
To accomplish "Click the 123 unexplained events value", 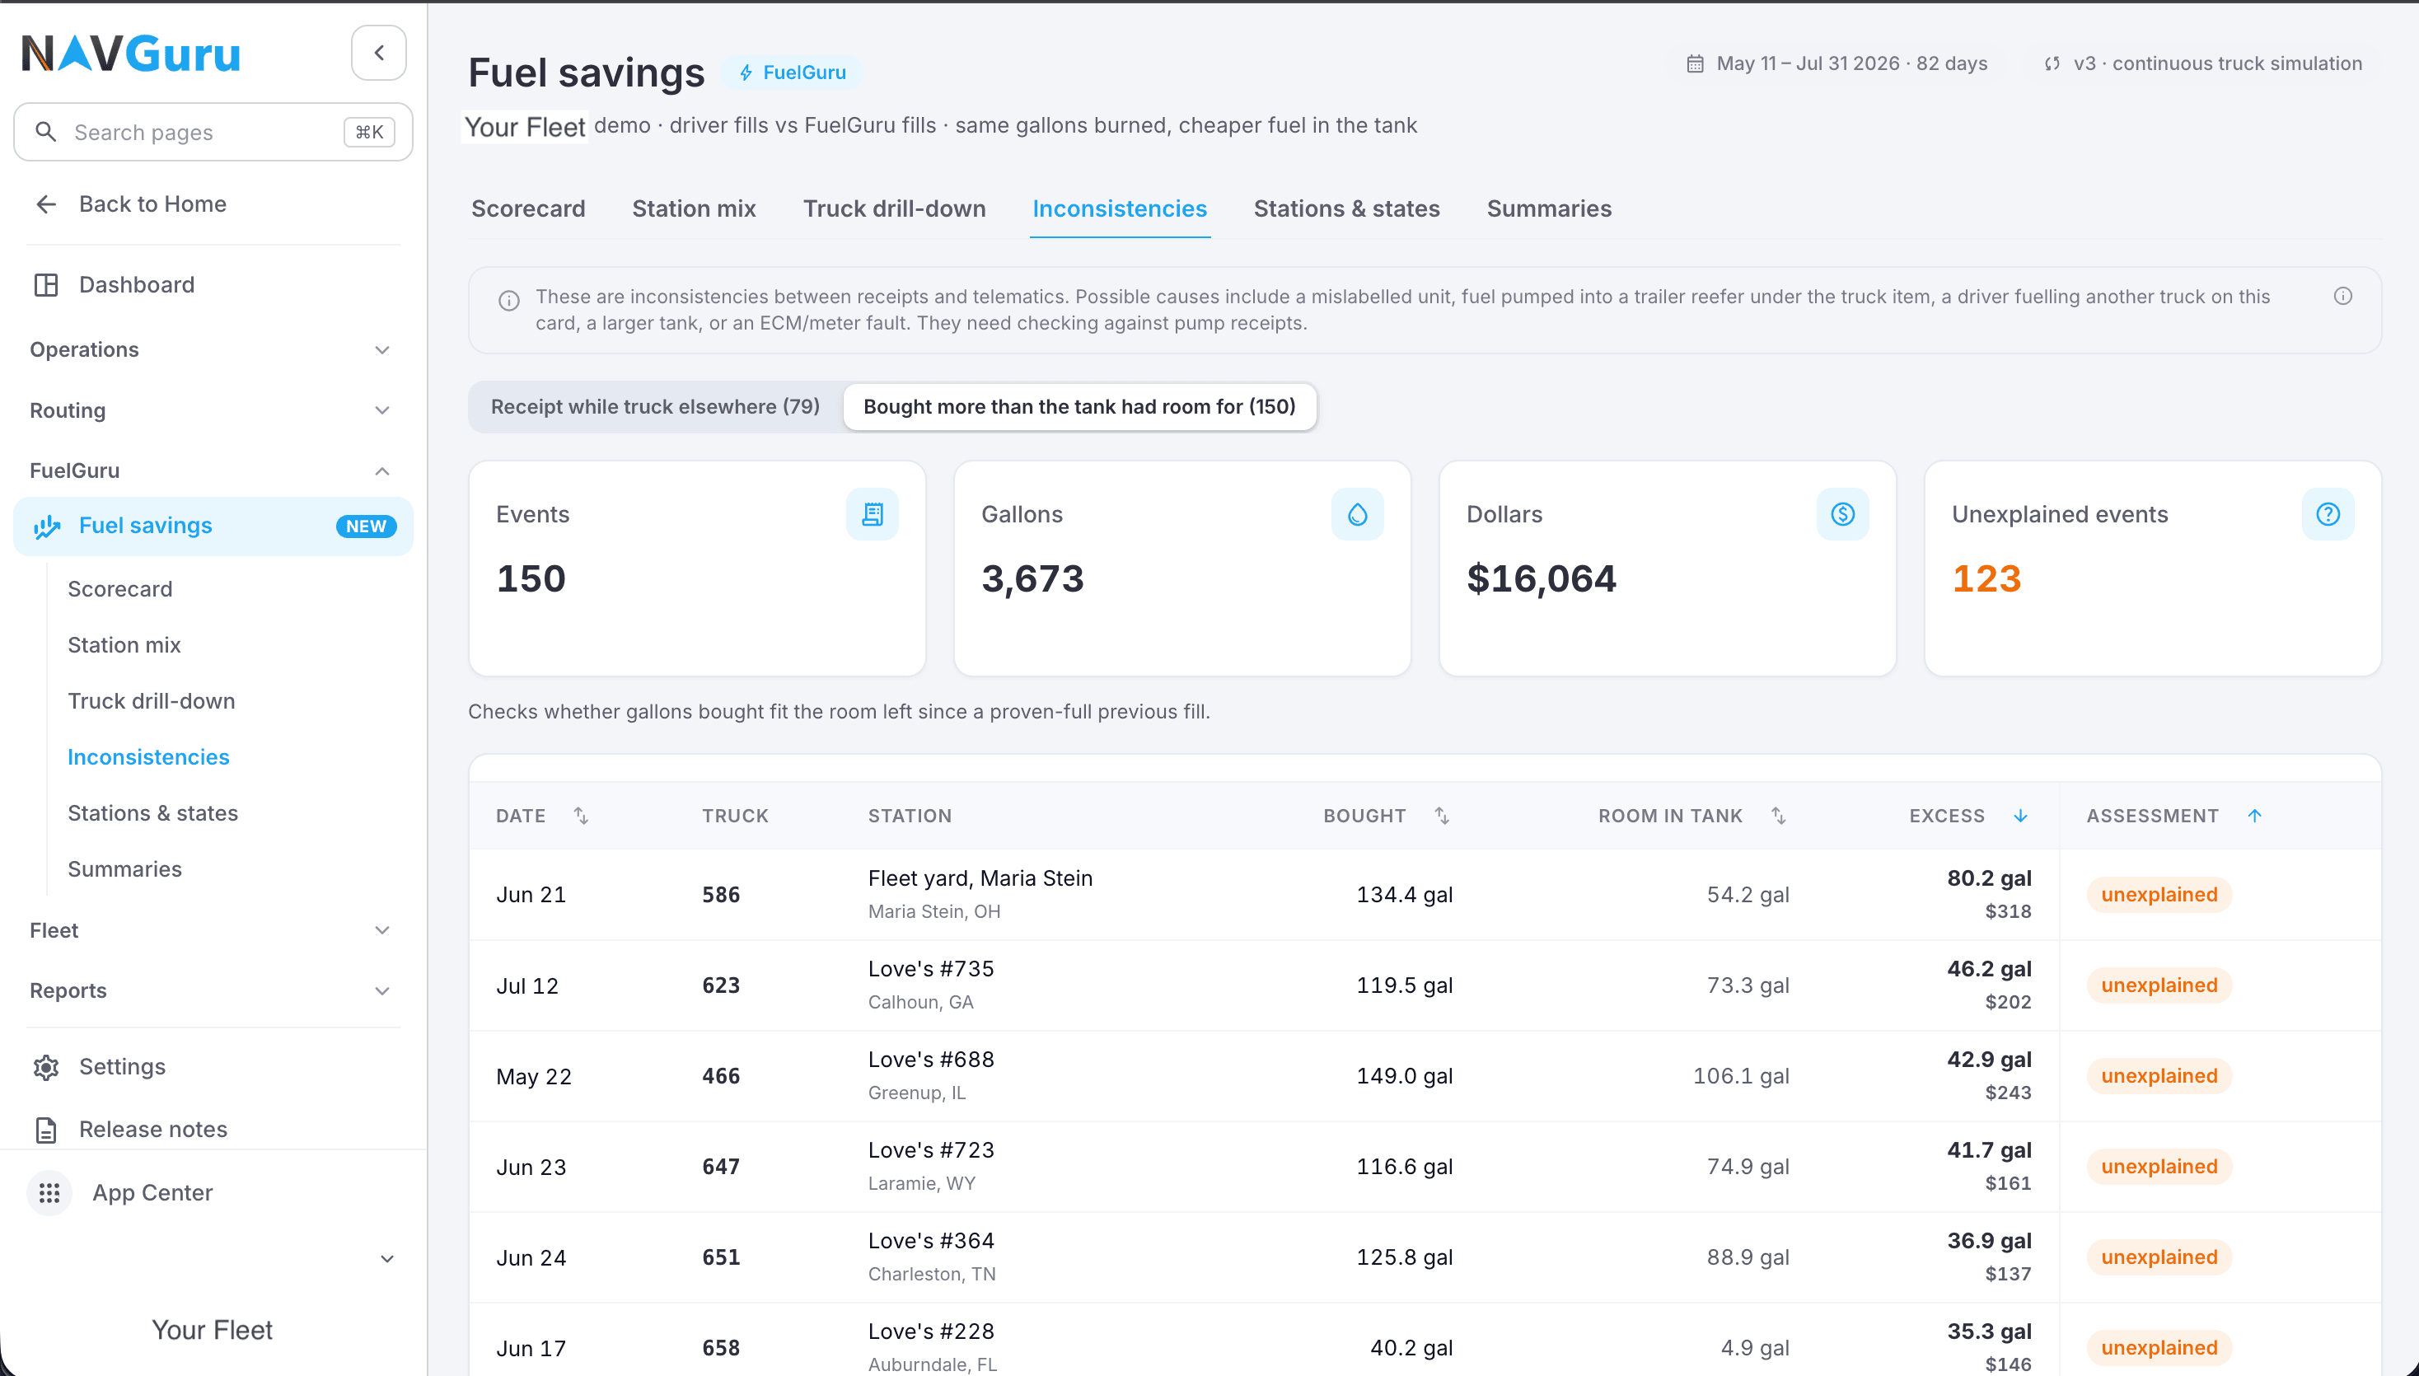I will 1986,578.
